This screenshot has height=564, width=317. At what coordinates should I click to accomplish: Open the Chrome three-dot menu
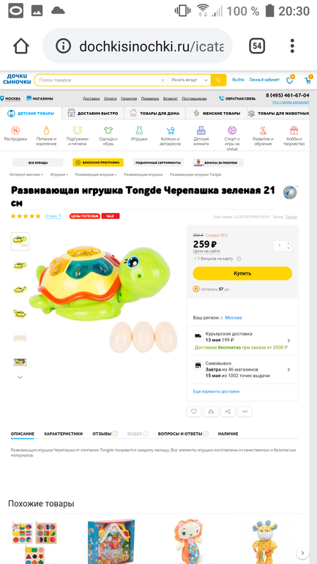[x=293, y=46]
